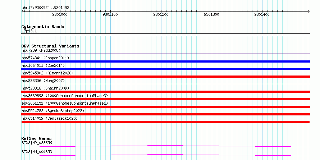Select the RefSeq Genes track heading
This screenshot has width=320, height=160.
coord(36,138)
